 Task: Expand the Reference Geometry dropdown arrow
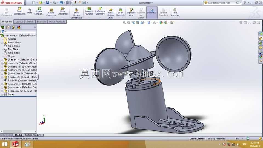tap(100, 18)
